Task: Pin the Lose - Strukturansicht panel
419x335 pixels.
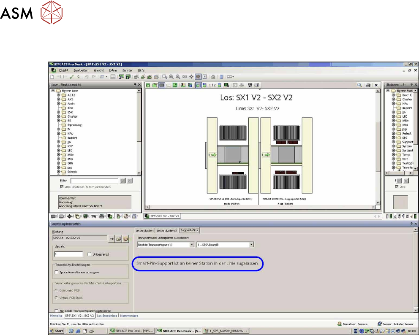Action: (x=135, y=85)
